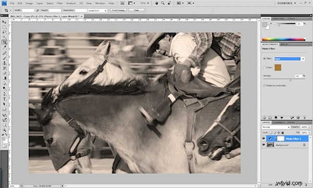Open the File menu

coord(12,3)
